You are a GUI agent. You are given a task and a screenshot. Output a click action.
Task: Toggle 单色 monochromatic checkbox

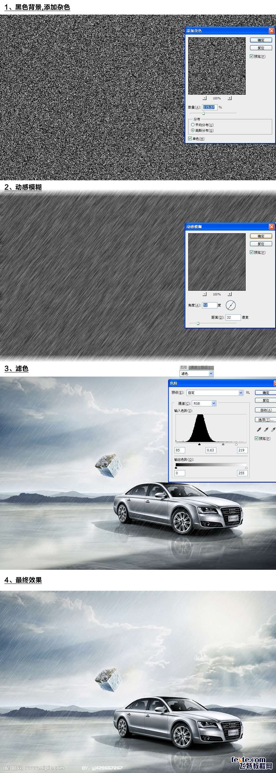point(190,138)
